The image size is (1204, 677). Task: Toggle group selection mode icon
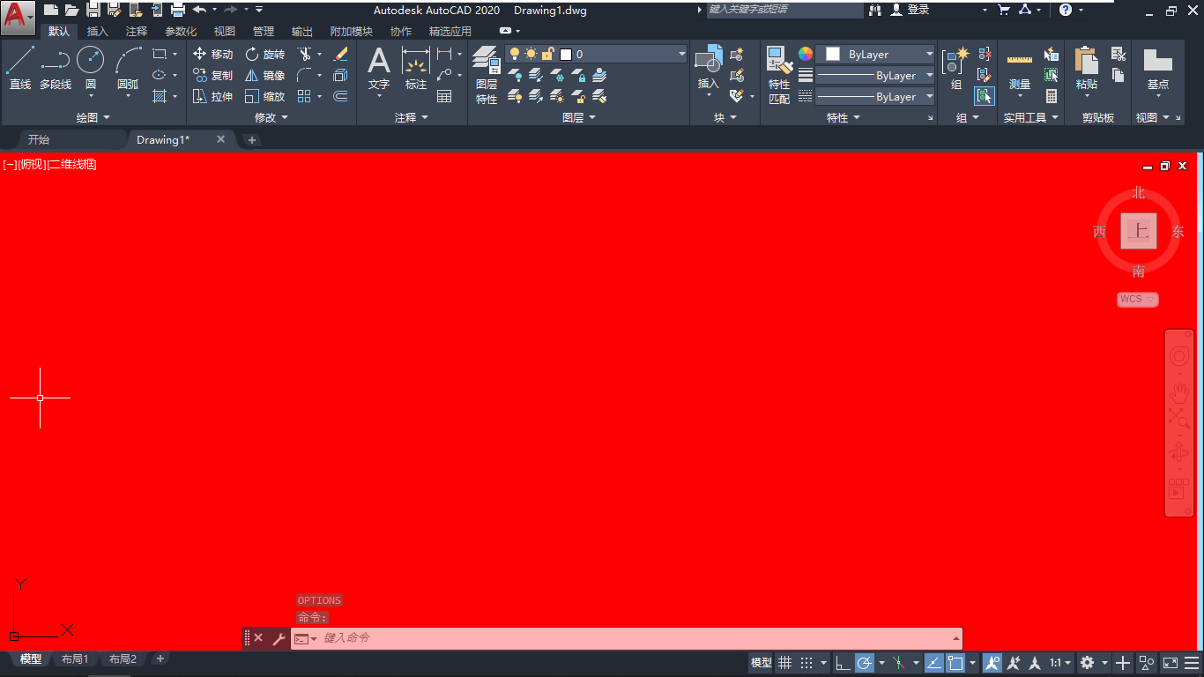(985, 96)
